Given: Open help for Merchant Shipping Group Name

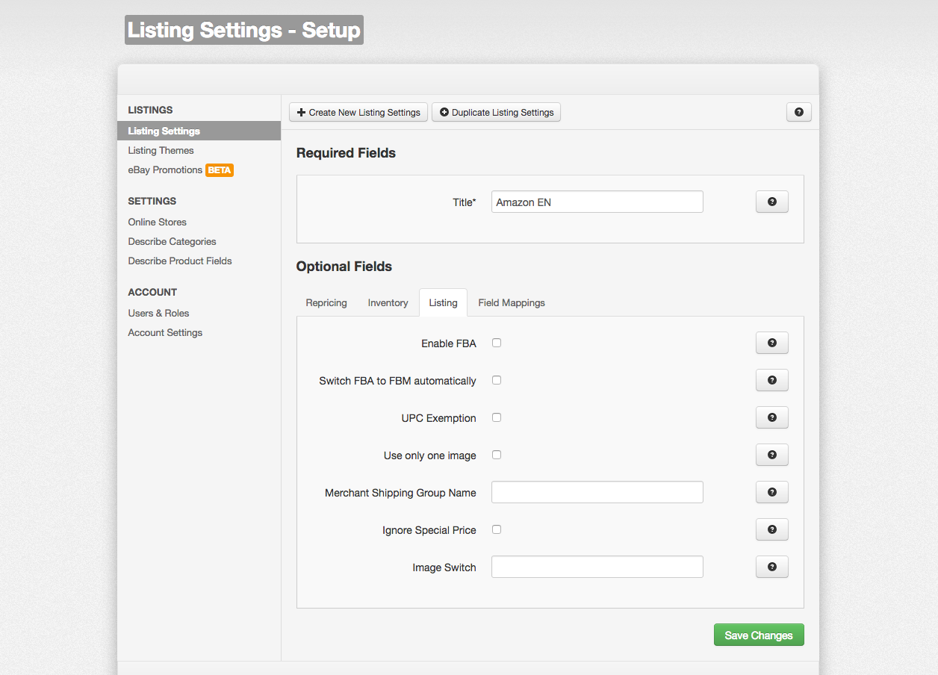Looking at the screenshot, I should pos(772,492).
